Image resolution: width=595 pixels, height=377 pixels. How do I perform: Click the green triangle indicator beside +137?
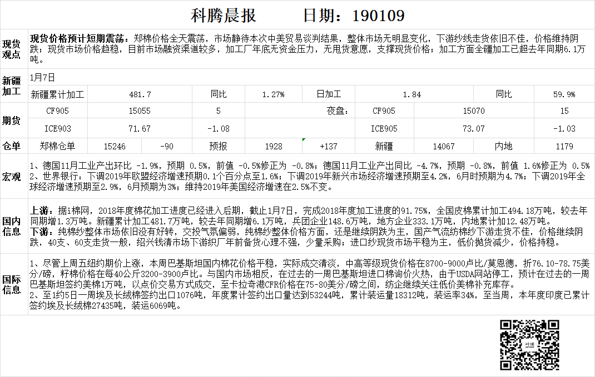304,139
